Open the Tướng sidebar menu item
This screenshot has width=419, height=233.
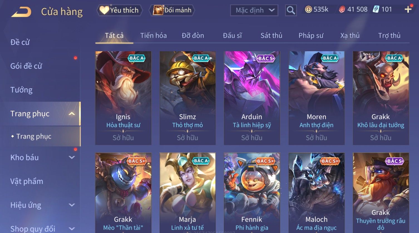(21, 90)
